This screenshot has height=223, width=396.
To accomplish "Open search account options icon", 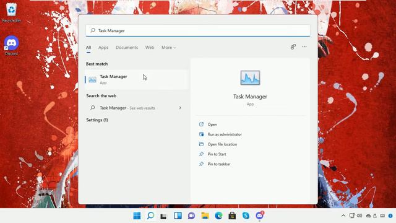I will [293, 47].
